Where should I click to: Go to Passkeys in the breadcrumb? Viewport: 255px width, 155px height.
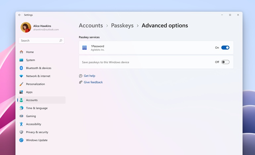coord(122,26)
